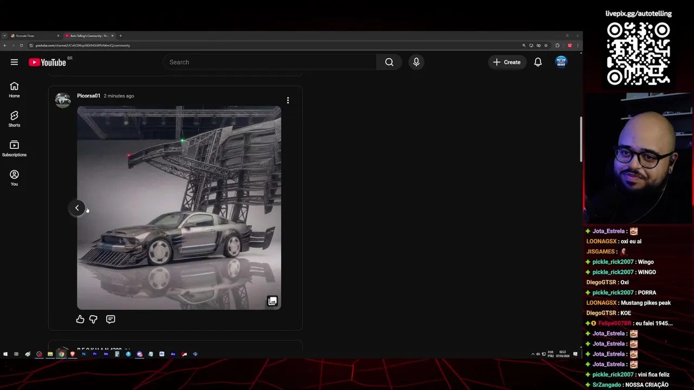Bookmark this page with the star icon

click(546, 45)
